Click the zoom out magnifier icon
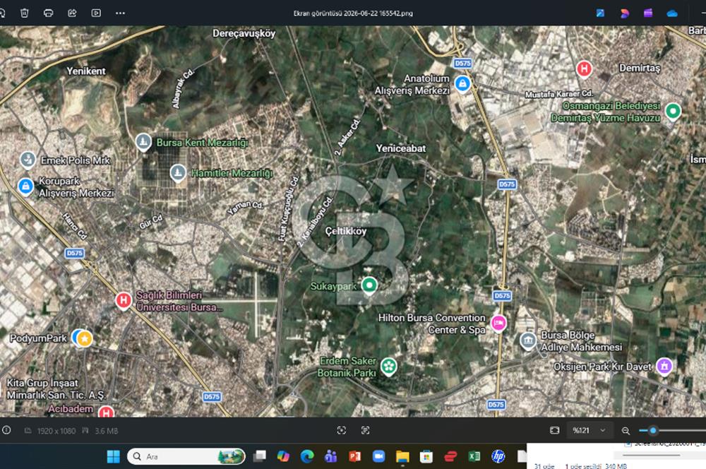Viewport: 706px width, 469px height. click(626, 431)
